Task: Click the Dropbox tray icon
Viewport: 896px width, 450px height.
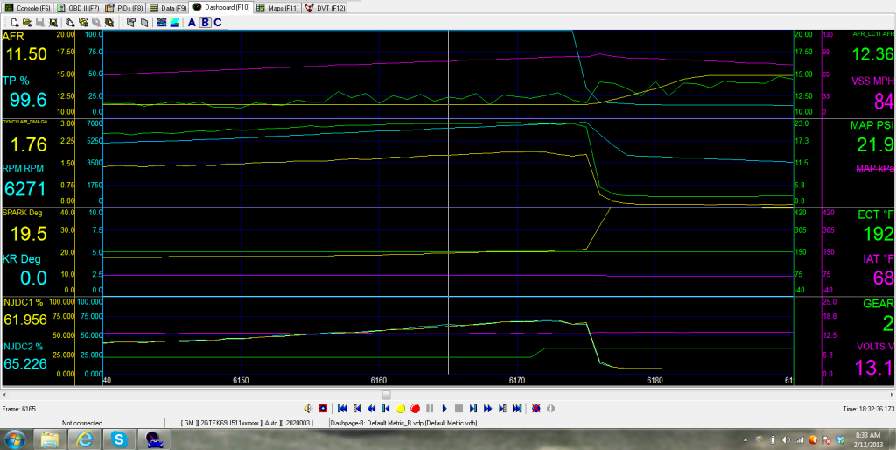Action: tap(840, 440)
